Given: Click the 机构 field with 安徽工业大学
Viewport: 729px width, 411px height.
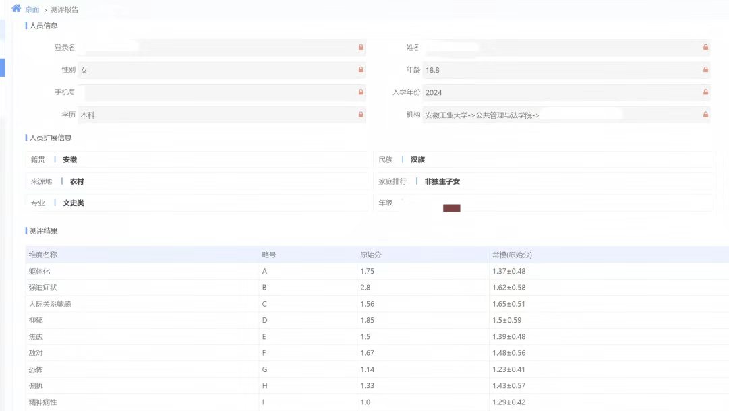Looking at the screenshot, I should (560, 115).
